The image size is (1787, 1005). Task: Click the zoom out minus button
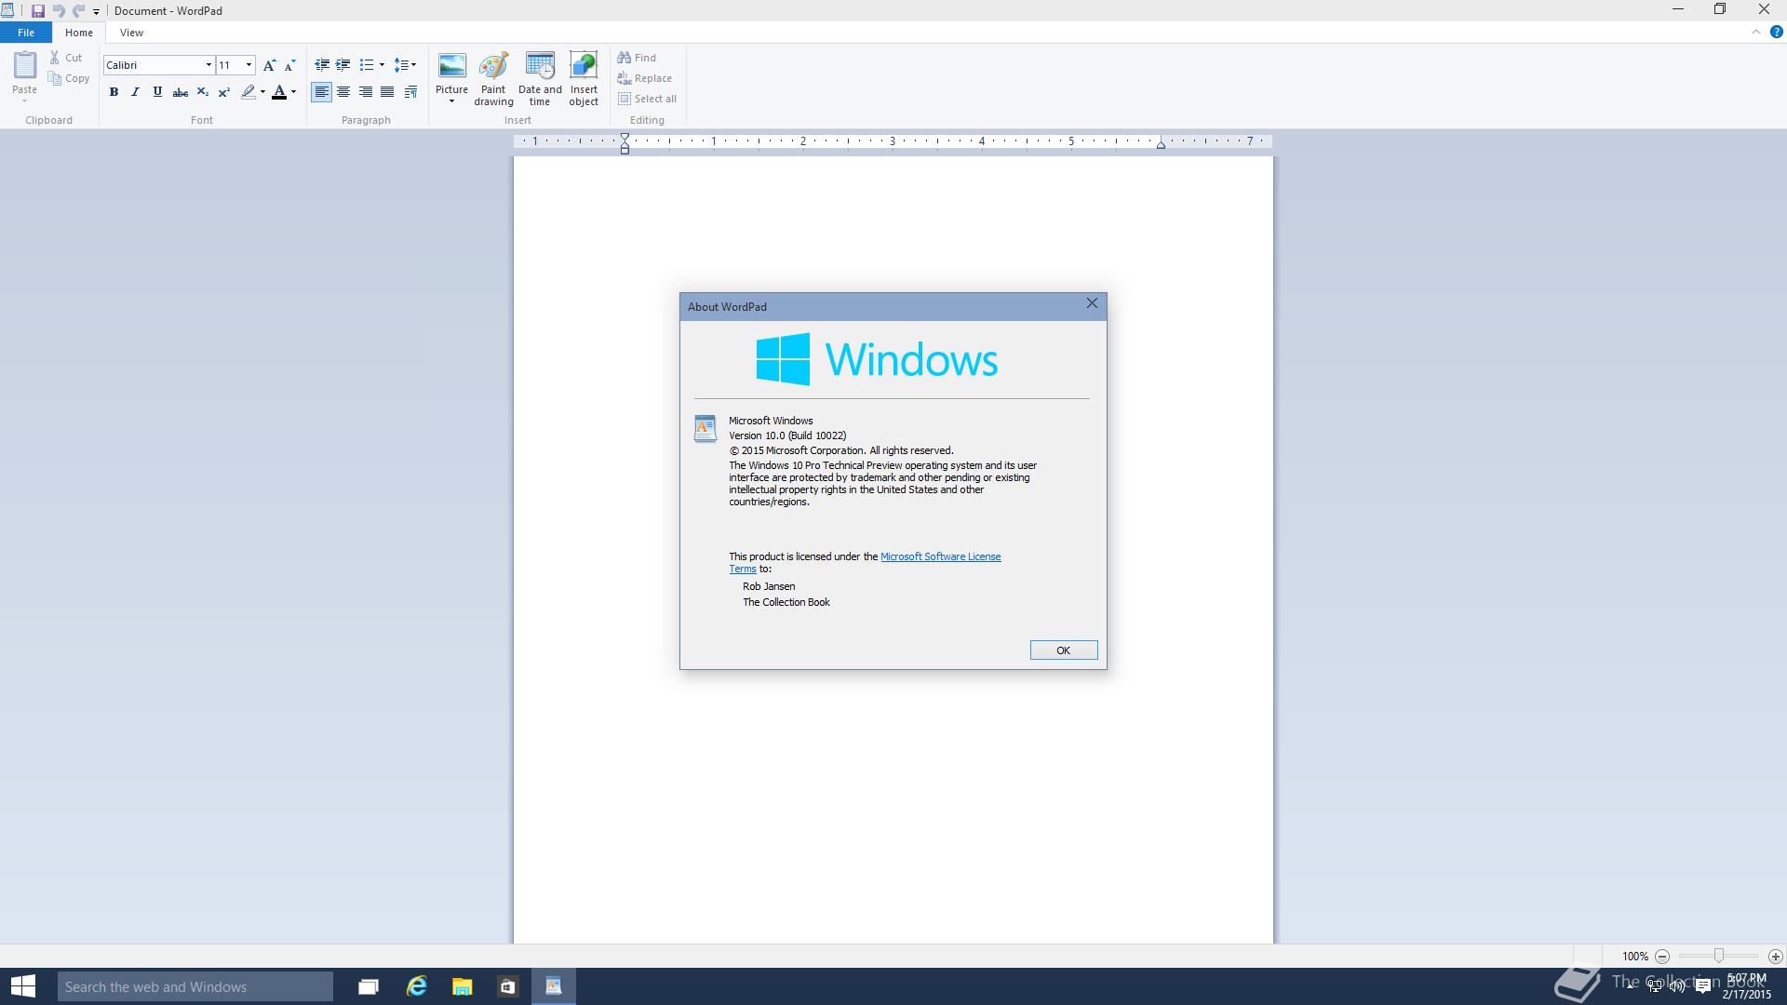click(x=1662, y=956)
